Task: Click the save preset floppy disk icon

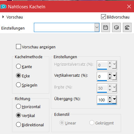Action: [x=106, y=27]
